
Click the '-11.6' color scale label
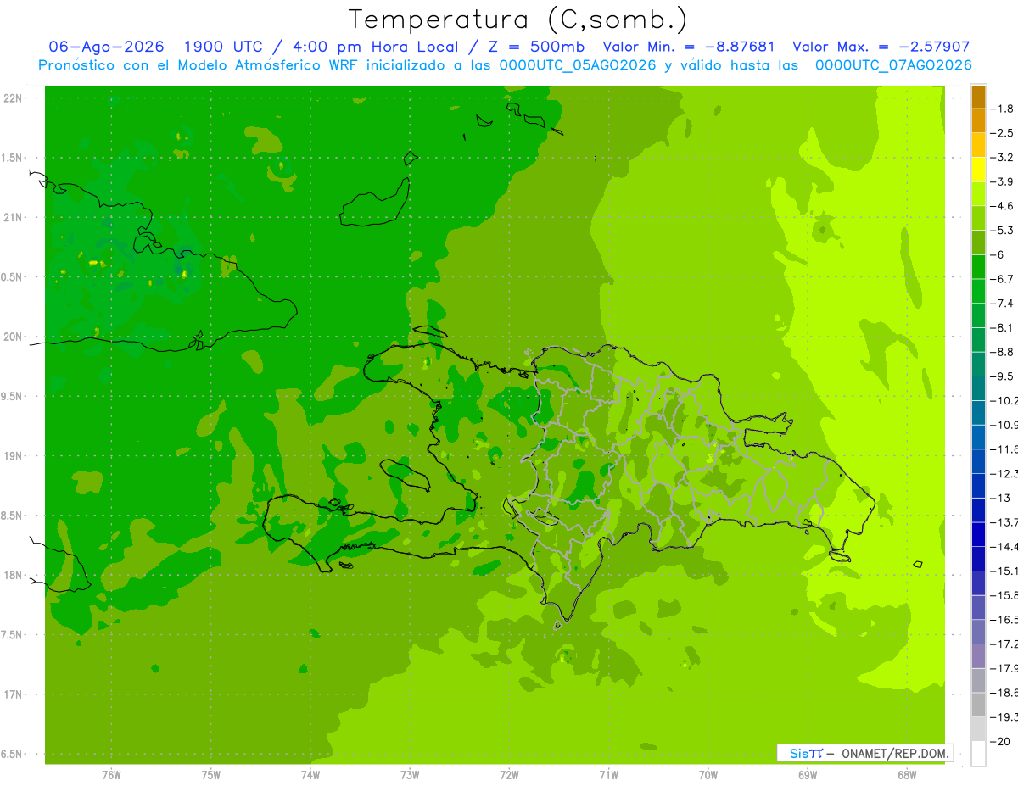[x=1004, y=449]
